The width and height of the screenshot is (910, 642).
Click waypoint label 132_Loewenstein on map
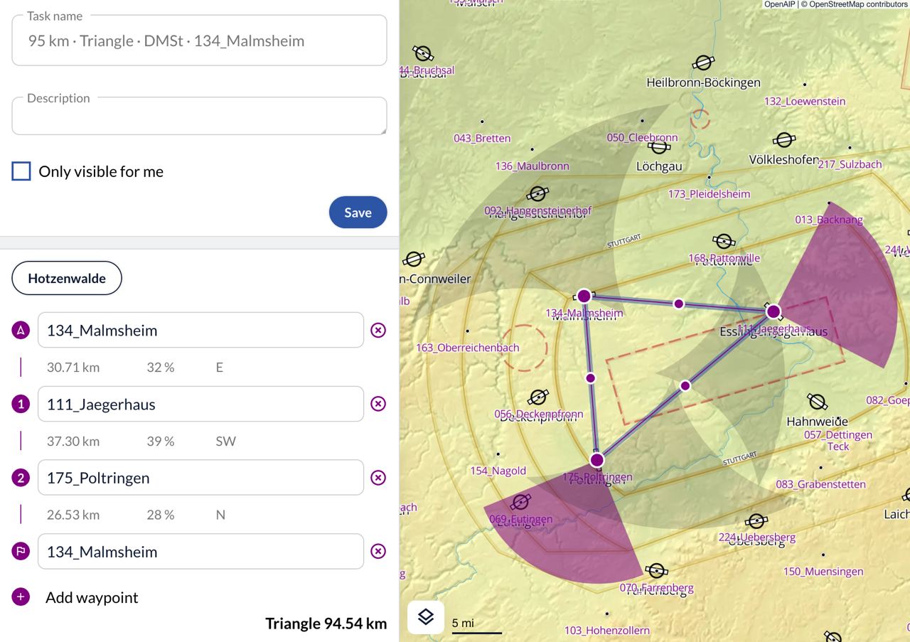point(805,101)
